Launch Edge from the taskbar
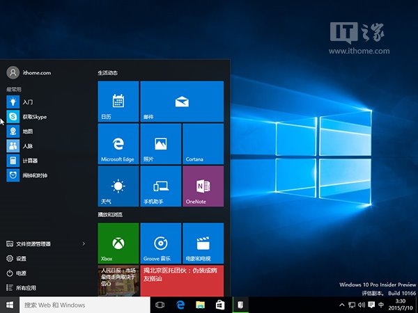 click(x=180, y=305)
